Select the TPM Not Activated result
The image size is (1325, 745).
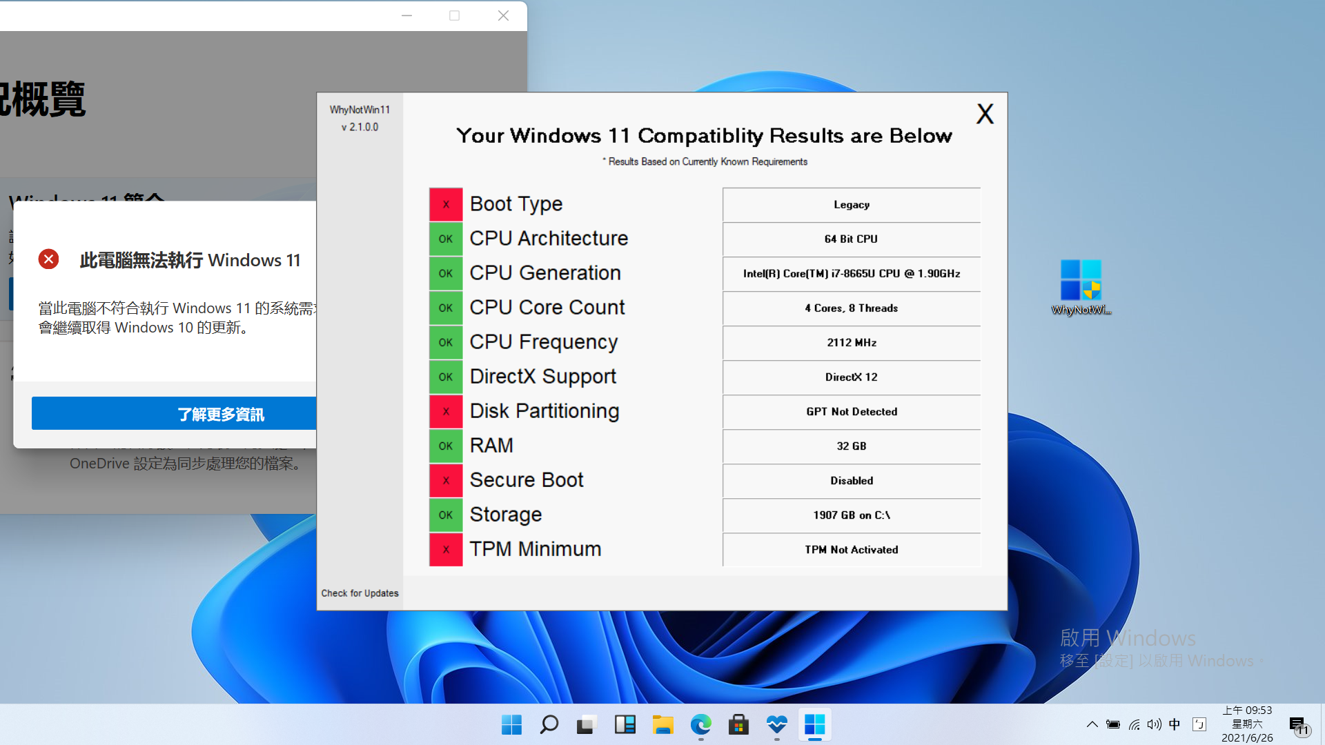pos(852,550)
